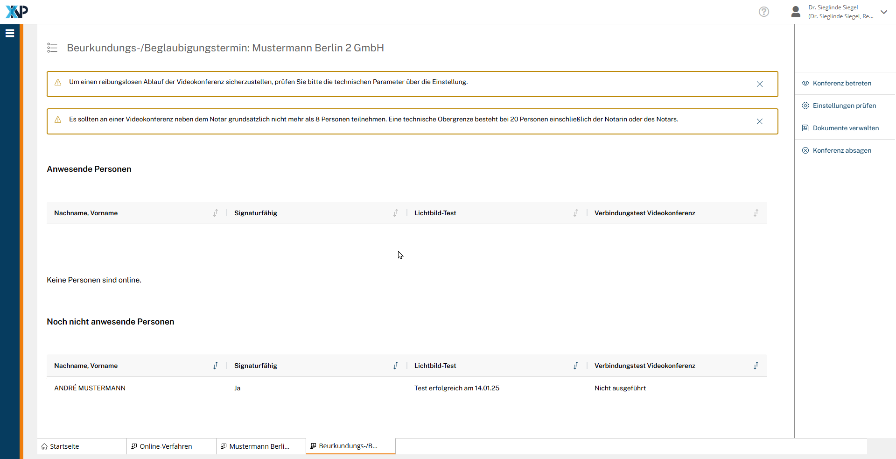Click 'Test erfolgreich am 14.01.25' cell
This screenshot has height=459, width=896.
click(457, 388)
